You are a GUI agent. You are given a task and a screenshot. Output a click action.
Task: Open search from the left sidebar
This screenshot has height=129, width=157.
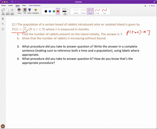pos(3,24)
